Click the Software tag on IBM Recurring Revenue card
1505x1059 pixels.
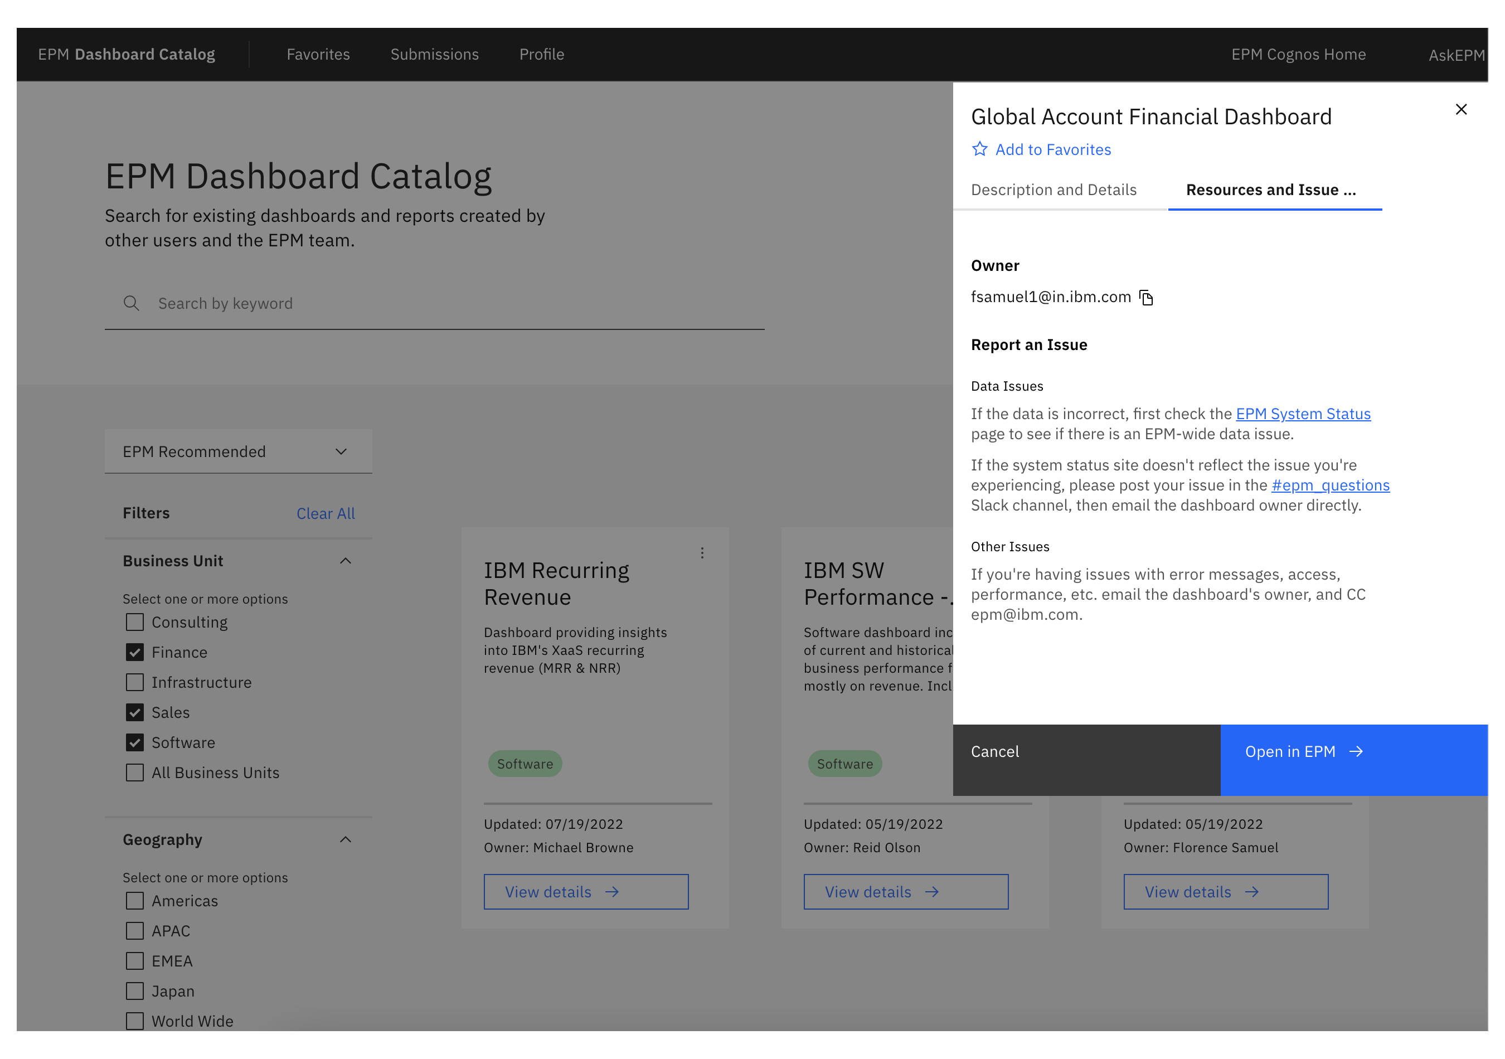[525, 764]
